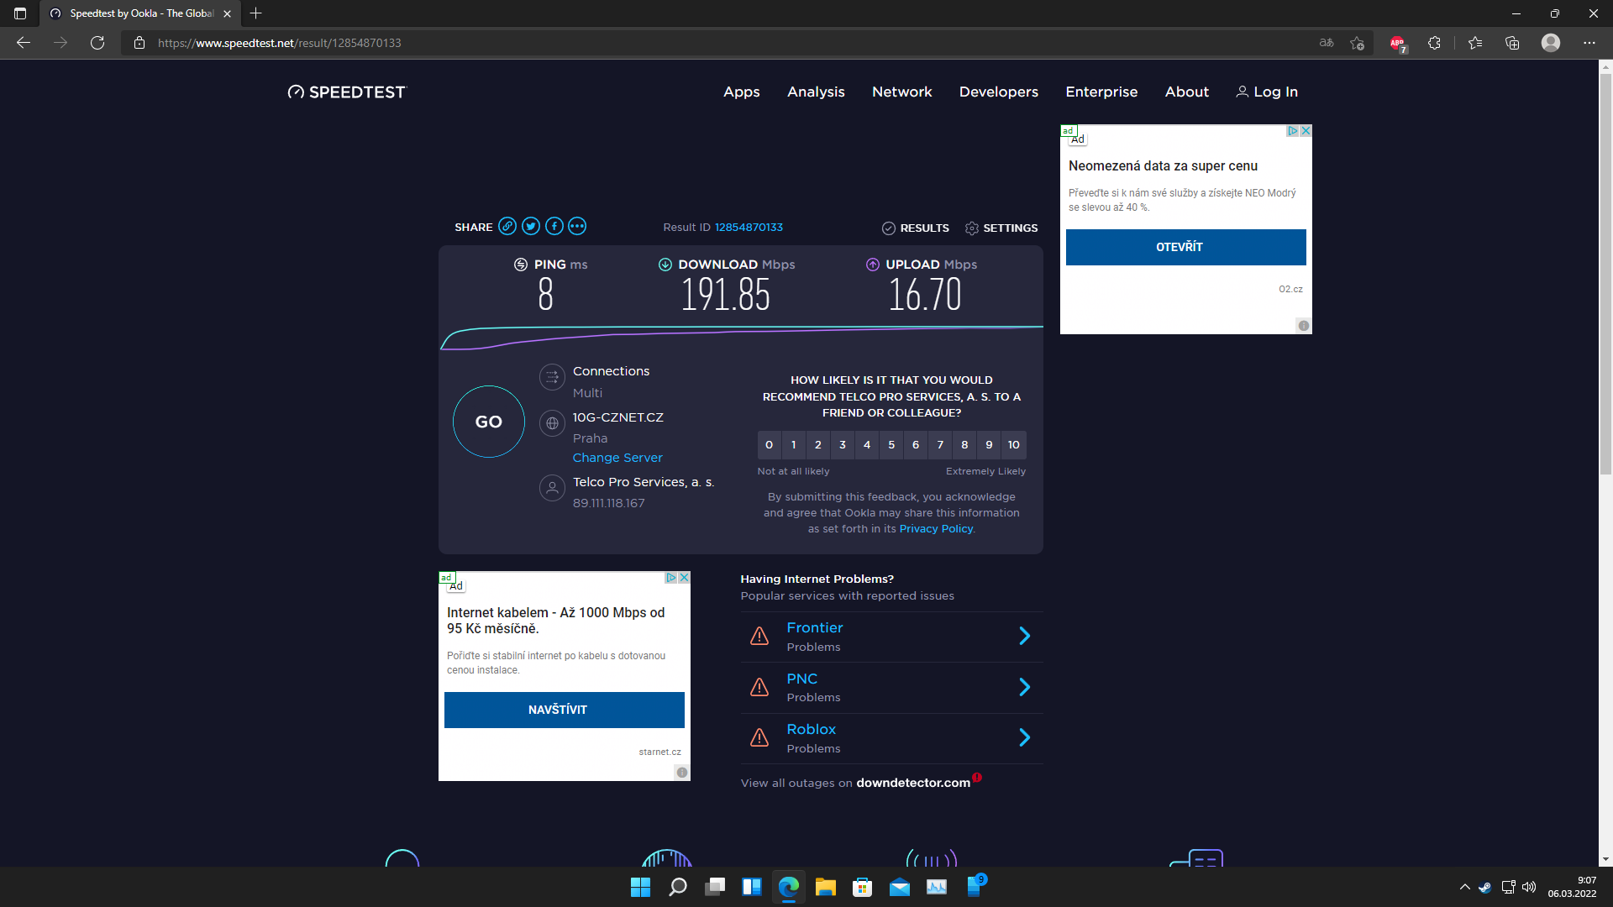Open the Apps menu item
This screenshot has height=907, width=1613.
point(741,92)
